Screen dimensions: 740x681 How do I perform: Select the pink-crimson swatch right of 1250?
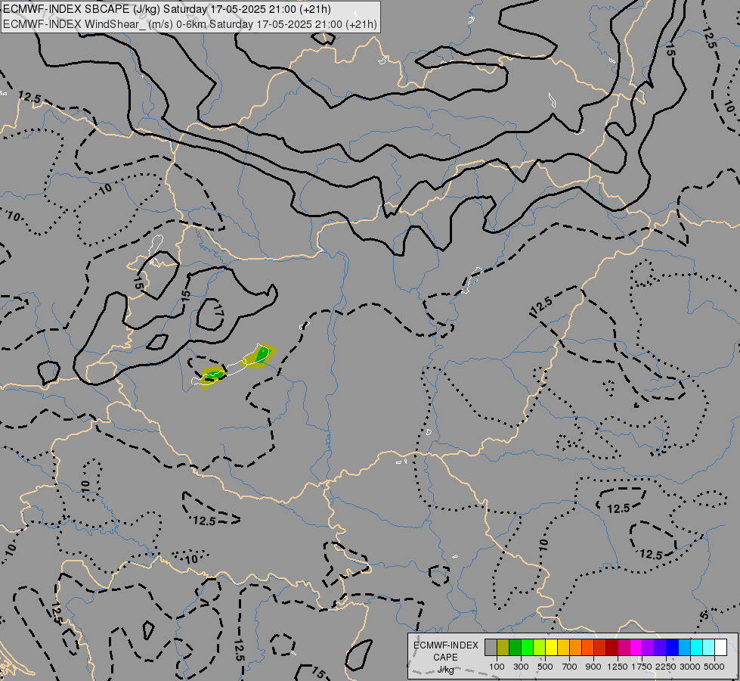(624, 648)
